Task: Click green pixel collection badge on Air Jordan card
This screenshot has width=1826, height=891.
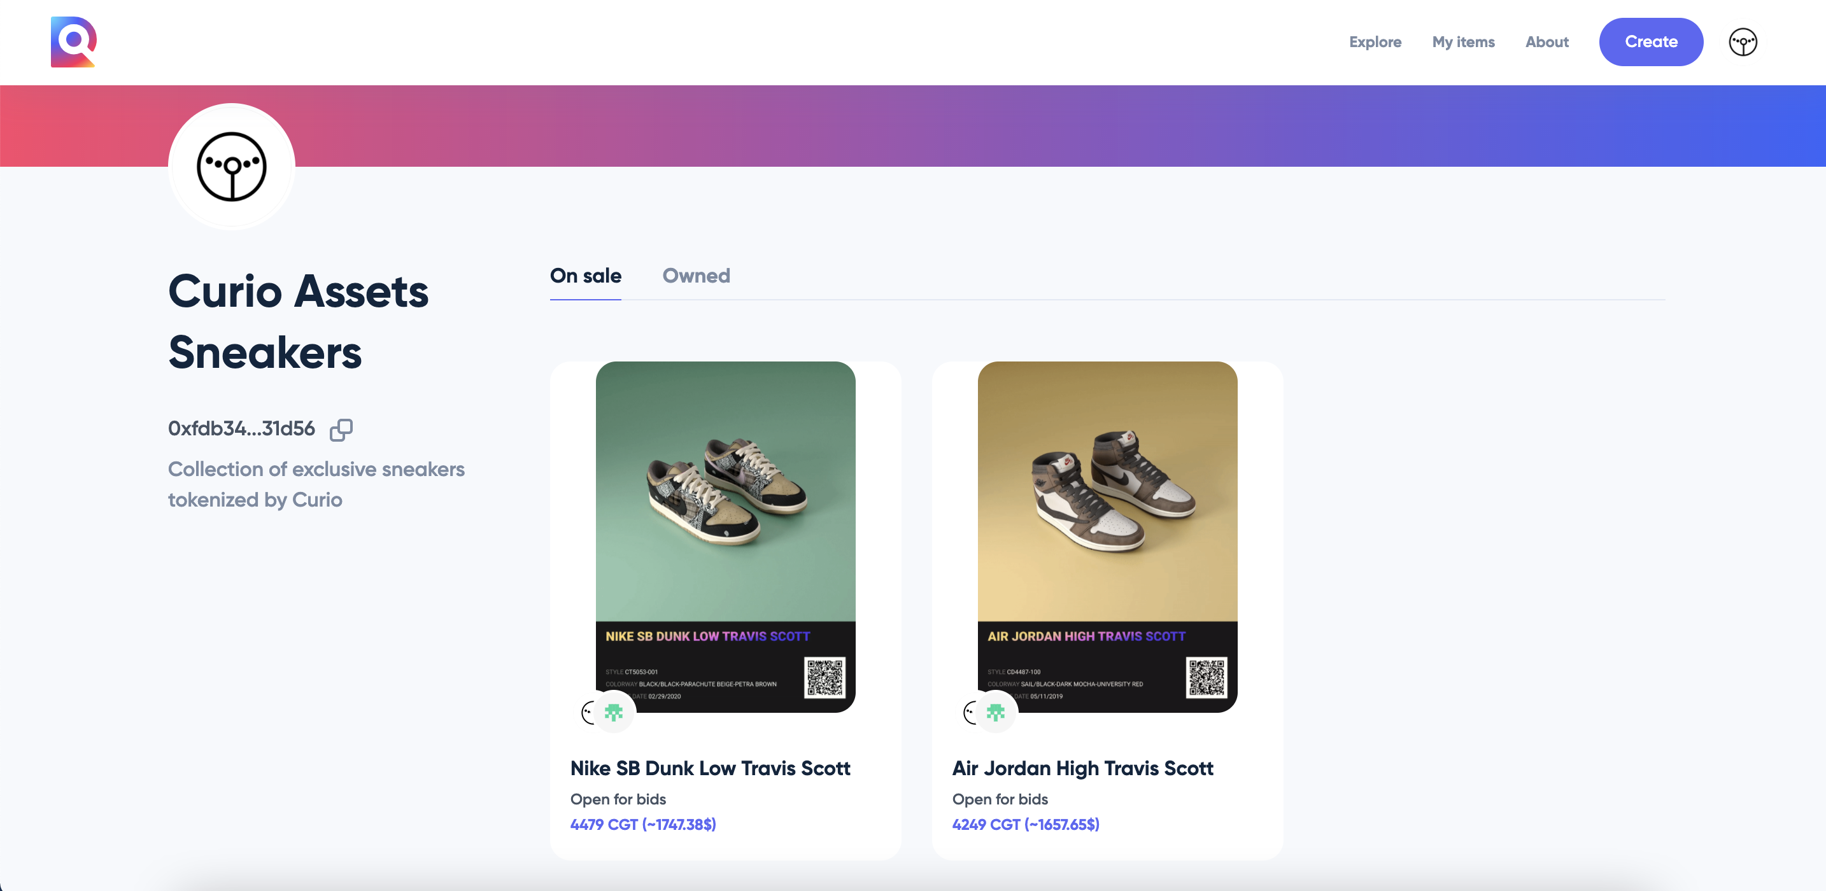Action: pyautogui.click(x=996, y=712)
